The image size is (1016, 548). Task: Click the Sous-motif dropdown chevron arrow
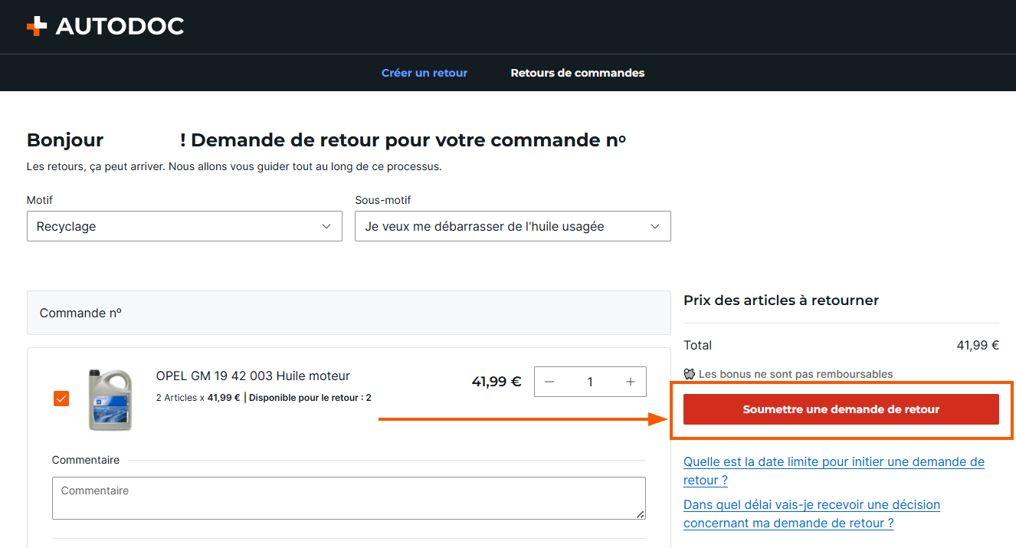point(655,226)
